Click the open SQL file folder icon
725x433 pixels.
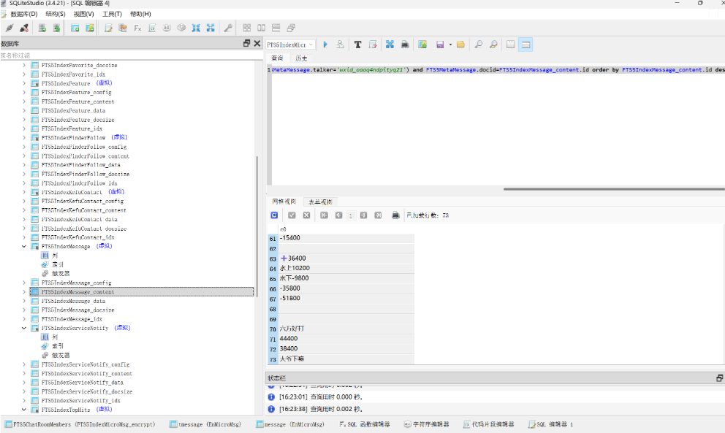click(x=460, y=45)
